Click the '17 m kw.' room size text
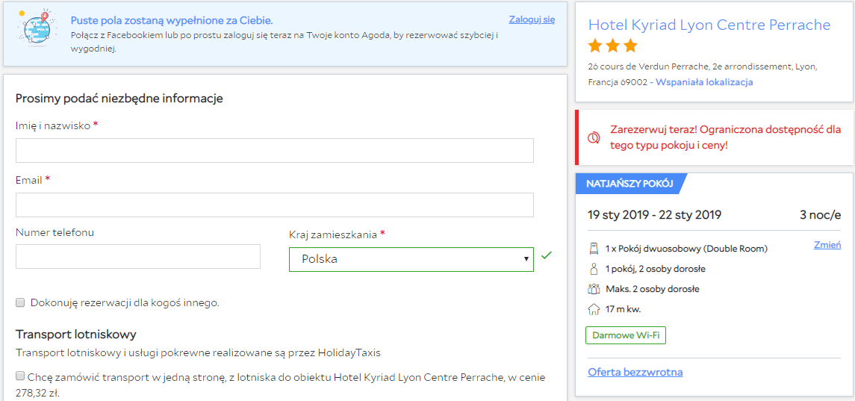This screenshot has height=401, width=855. [623, 309]
